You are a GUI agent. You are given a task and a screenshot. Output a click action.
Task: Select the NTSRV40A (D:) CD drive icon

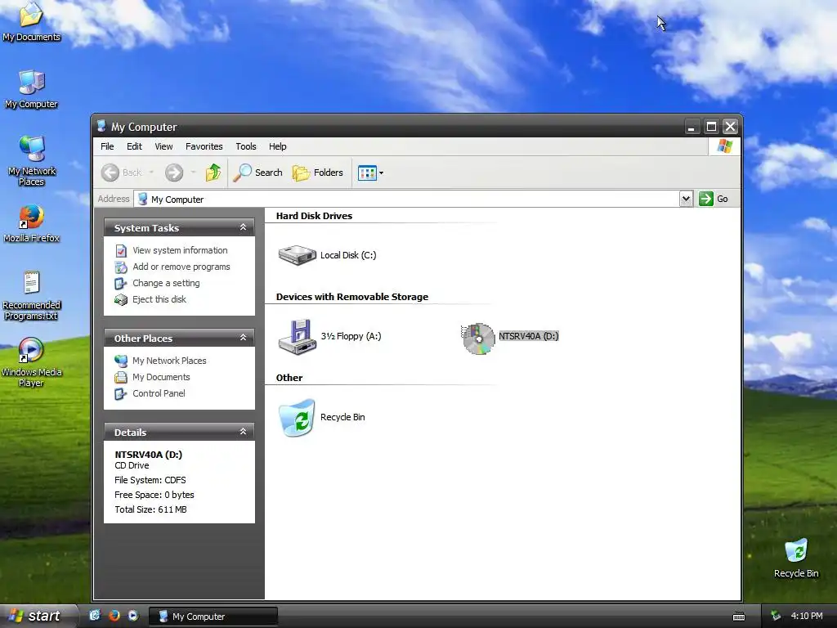(477, 338)
